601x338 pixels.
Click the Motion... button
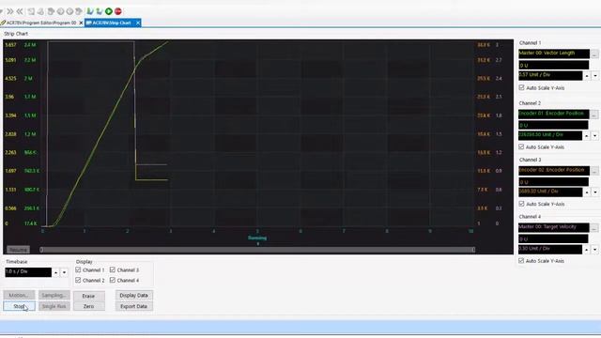tap(19, 295)
